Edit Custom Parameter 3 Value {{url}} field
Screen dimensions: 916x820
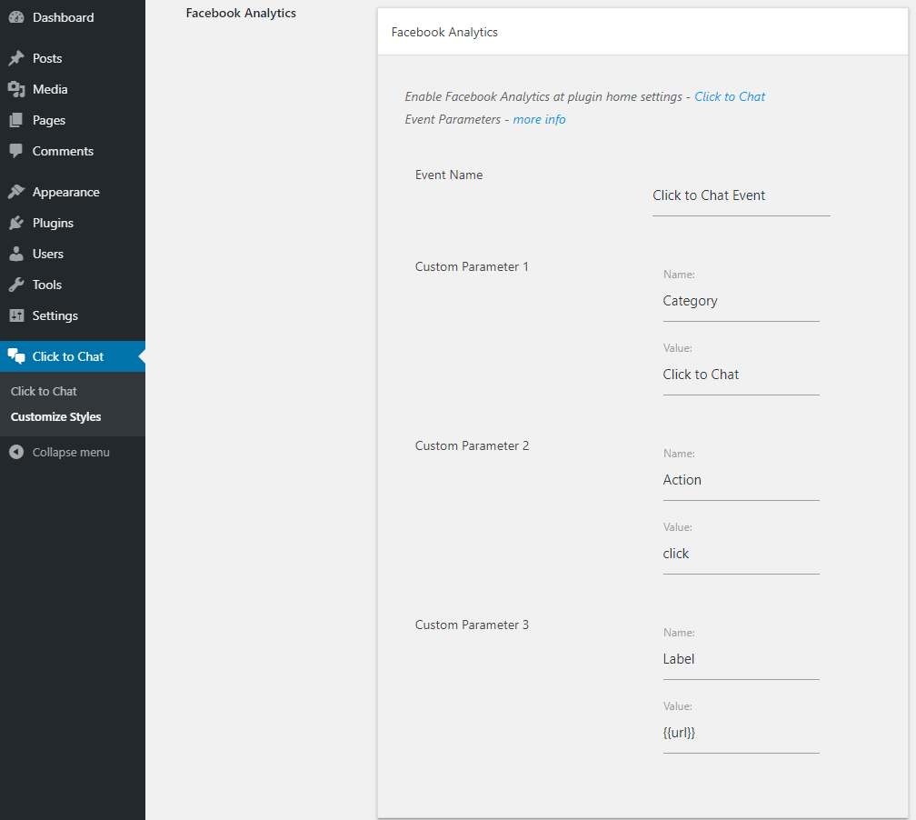pyautogui.click(x=741, y=734)
